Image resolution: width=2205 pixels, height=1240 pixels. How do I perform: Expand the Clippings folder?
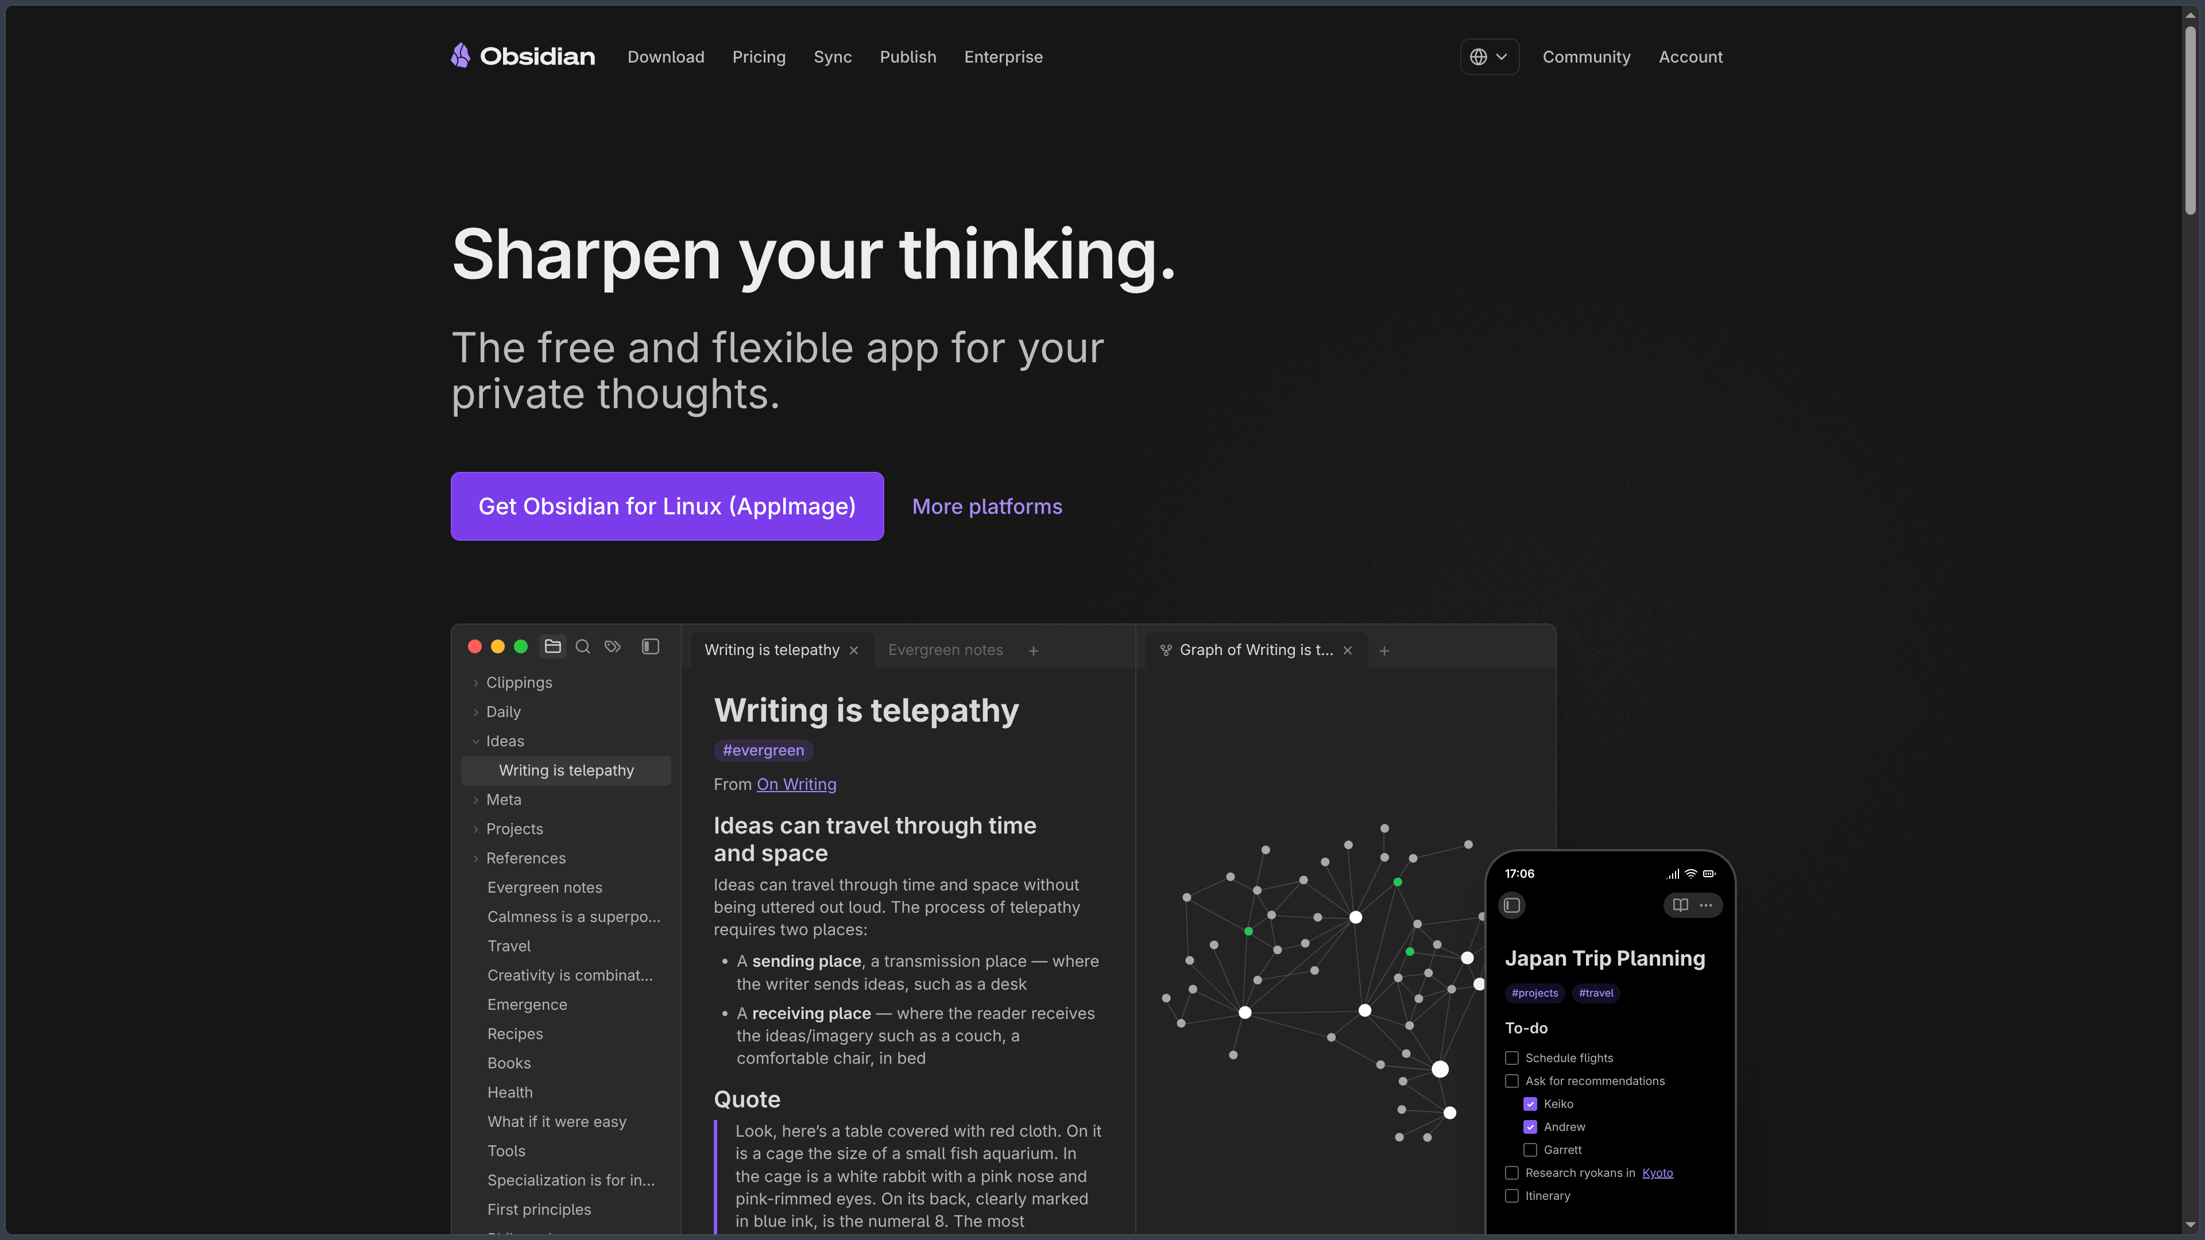pos(476,683)
